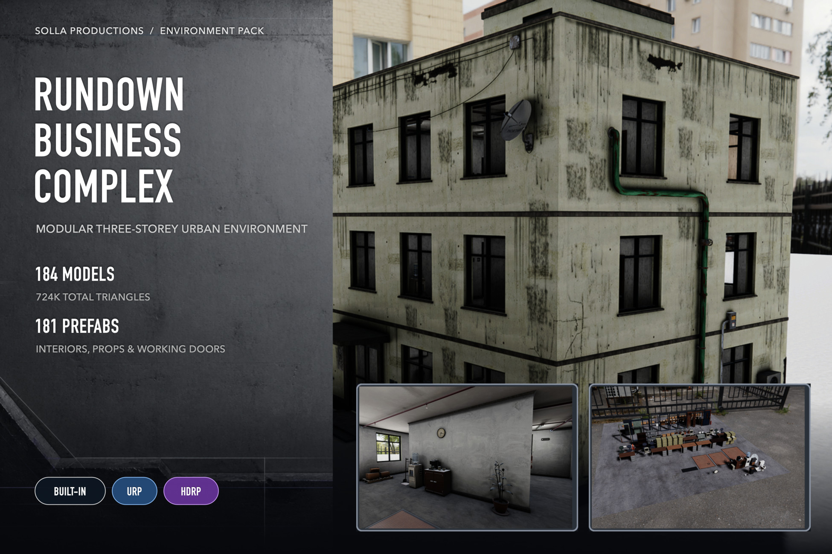Click INTERIORS, PROPS & WORKING DOORS text
This screenshot has height=554, width=832.
coord(130,349)
